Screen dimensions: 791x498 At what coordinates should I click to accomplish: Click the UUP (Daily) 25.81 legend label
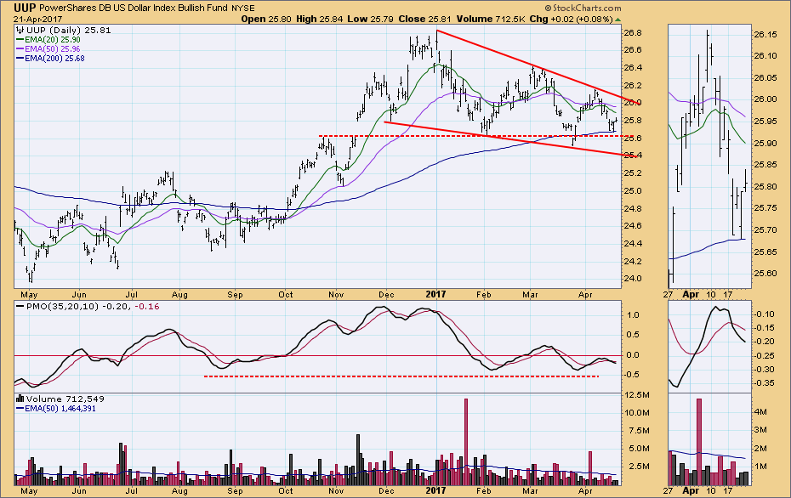(x=69, y=31)
